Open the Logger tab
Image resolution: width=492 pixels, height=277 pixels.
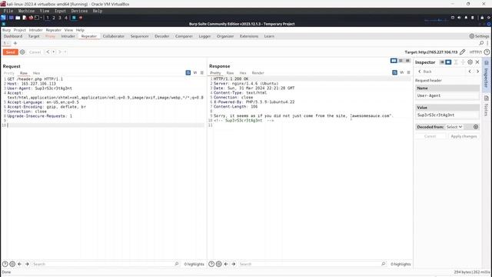[x=204, y=36]
